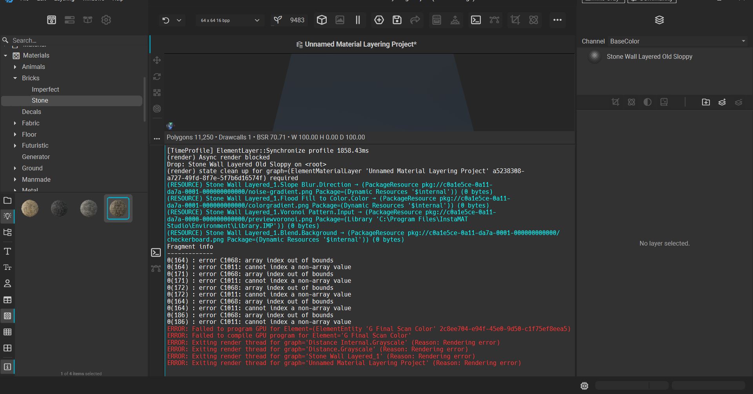Screen dimensions: 753x394
Task: Click the save project icon in toolbar
Action: tap(397, 20)
